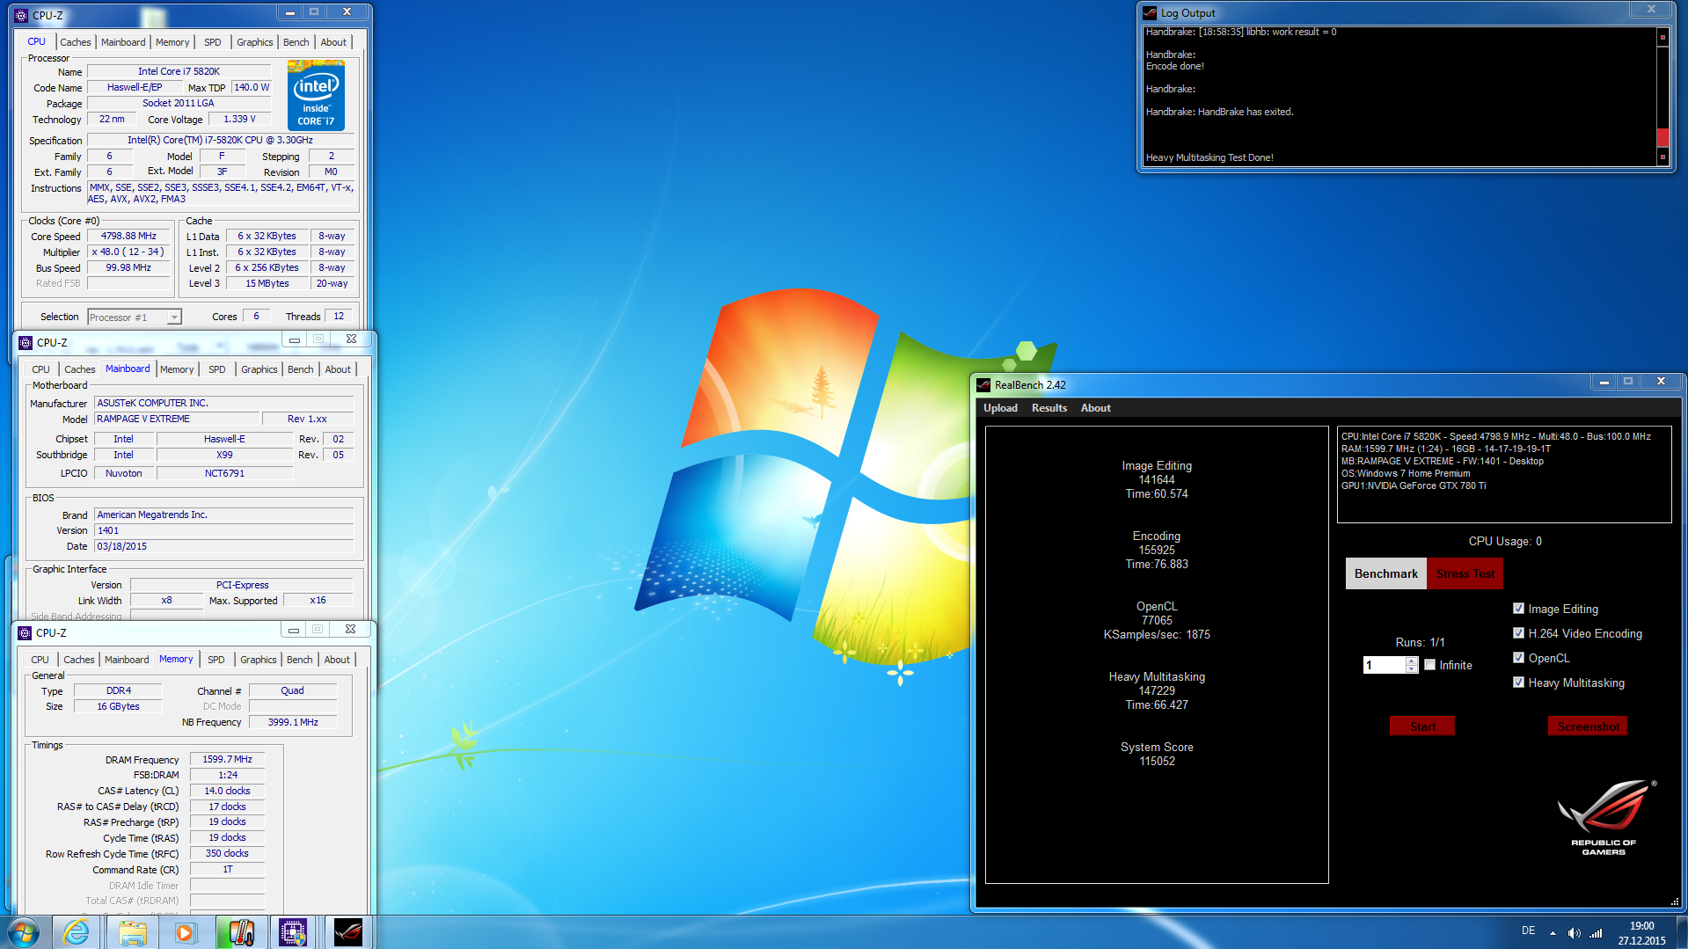
Task: Click the Log Output scrollbar thumb
Action: (1662, 137)
